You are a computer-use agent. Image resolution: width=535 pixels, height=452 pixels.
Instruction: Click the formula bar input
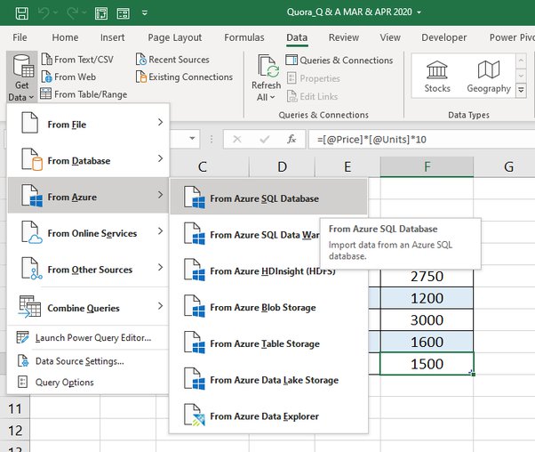(x=422, y=139)
